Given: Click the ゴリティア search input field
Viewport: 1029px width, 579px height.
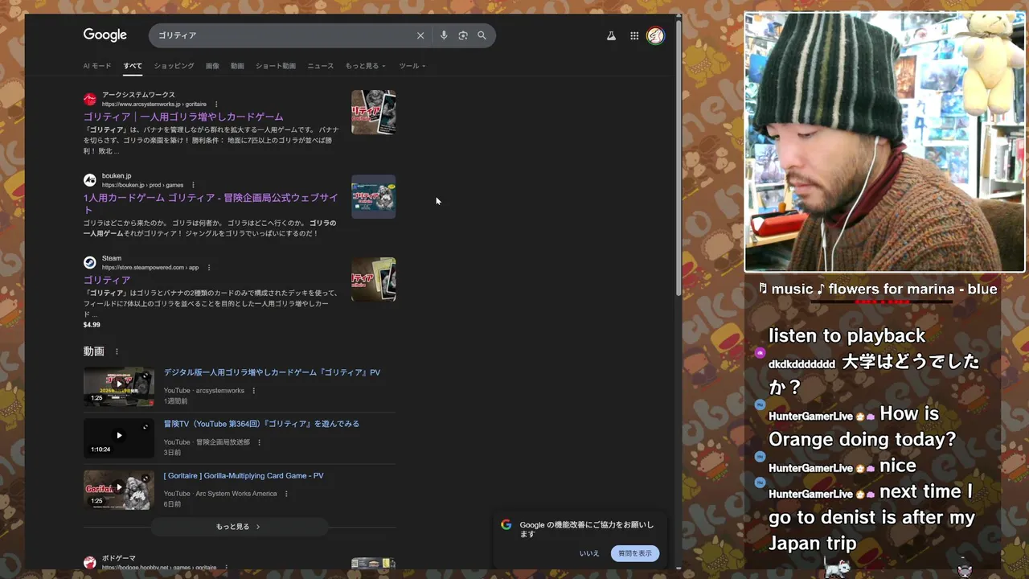Looking at the screenshot, I should [x=281, y=35].
